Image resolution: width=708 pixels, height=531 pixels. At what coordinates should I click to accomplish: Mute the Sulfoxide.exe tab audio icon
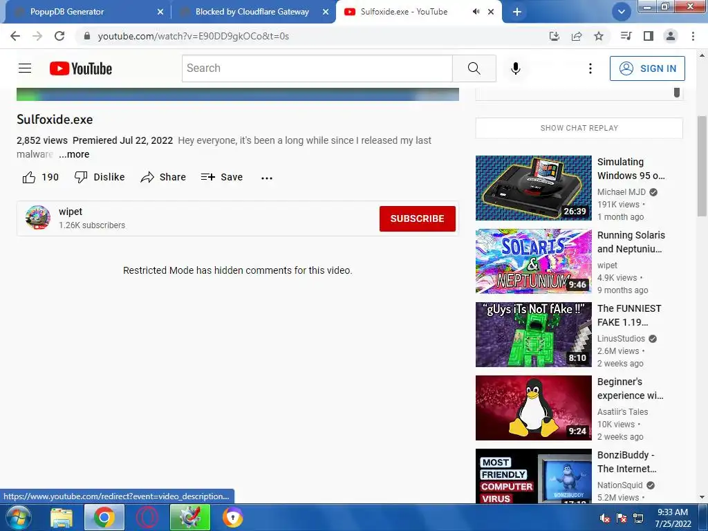pyautogui.click(x=476, y=12)
